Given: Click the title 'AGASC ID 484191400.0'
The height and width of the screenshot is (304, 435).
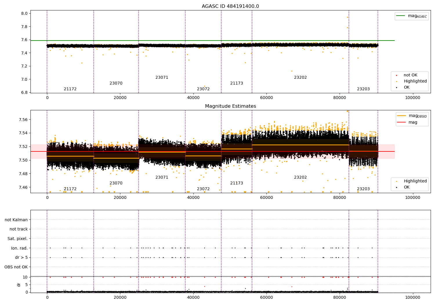Looking at the screenshot, I should [x=230, y=6].
